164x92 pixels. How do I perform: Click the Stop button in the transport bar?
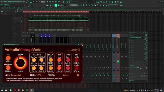tap(36, 2)
